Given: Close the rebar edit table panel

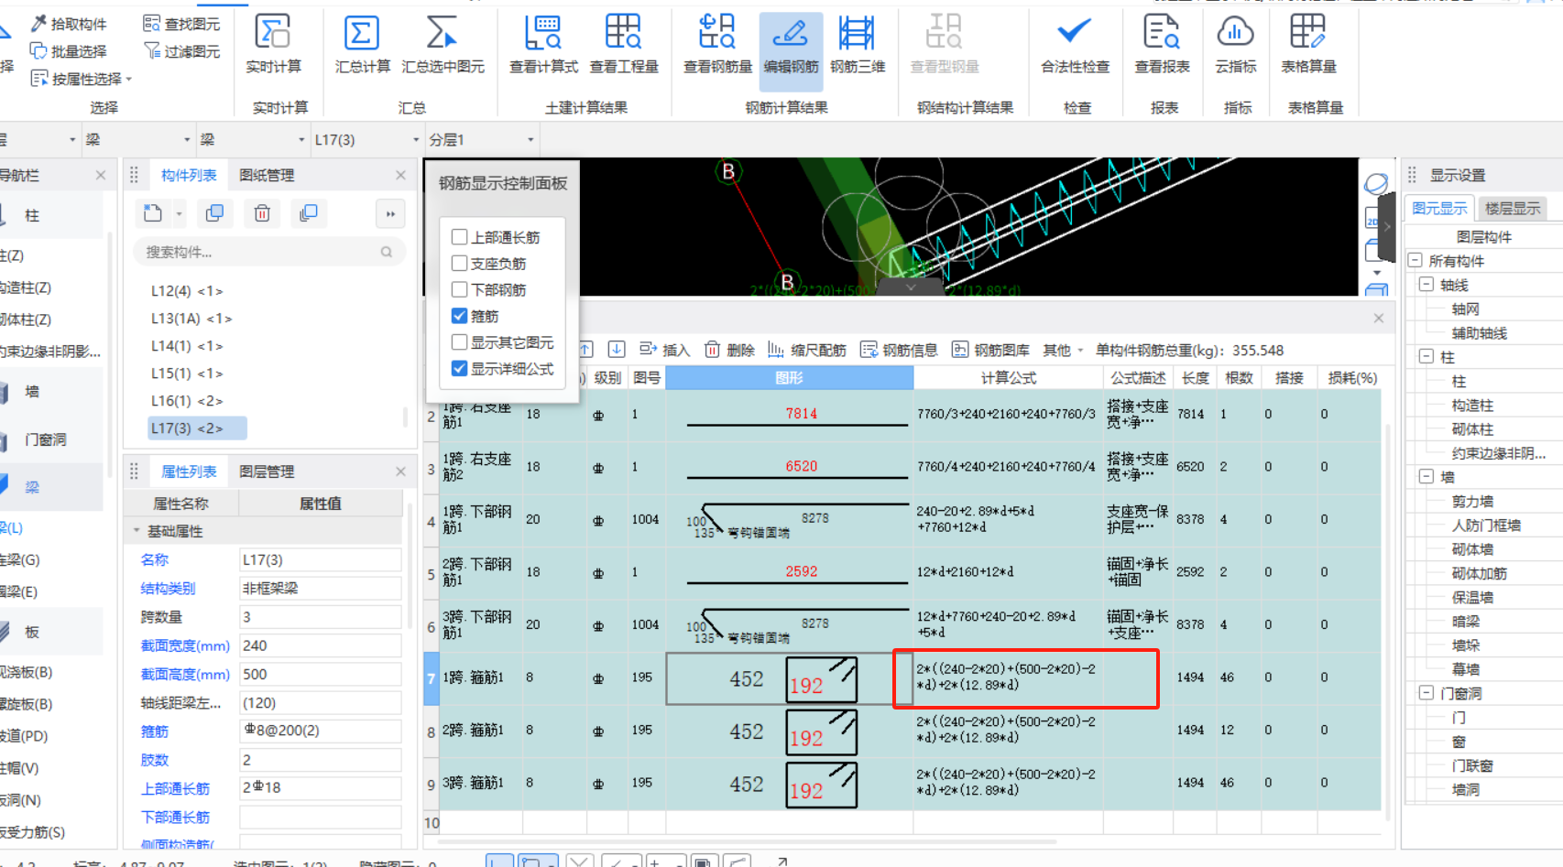Looking at the screenshot, I should click(x=1379, y=318).
